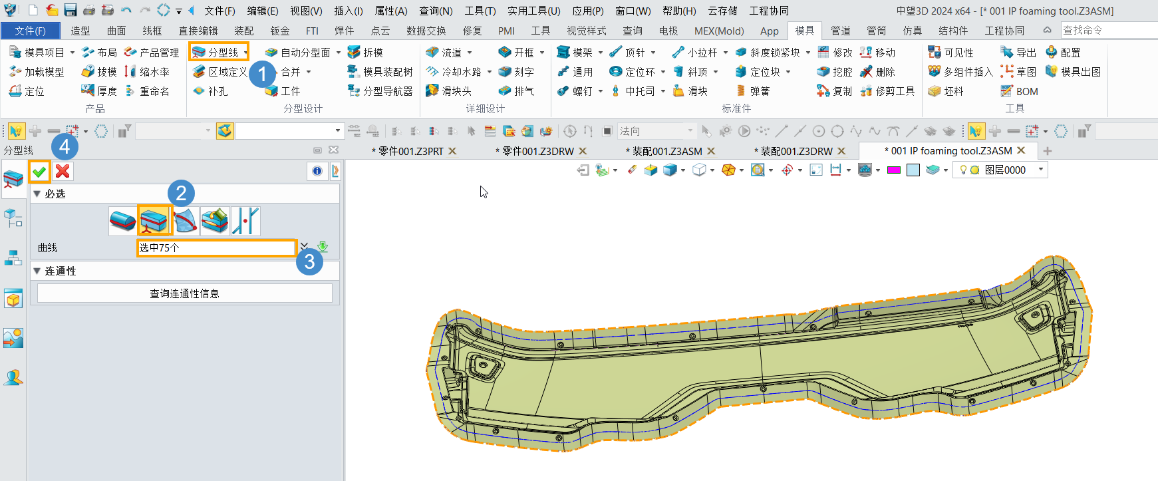Click the 冷却水路 cooling channel tool
The height and width of the screenshot is (481, 1158).
(454, 71)
